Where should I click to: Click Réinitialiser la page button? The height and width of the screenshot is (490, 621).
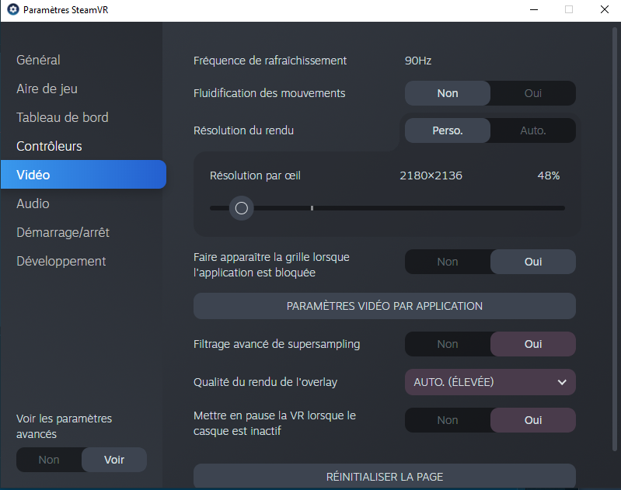pyautogui.click(x=385, y=477)
